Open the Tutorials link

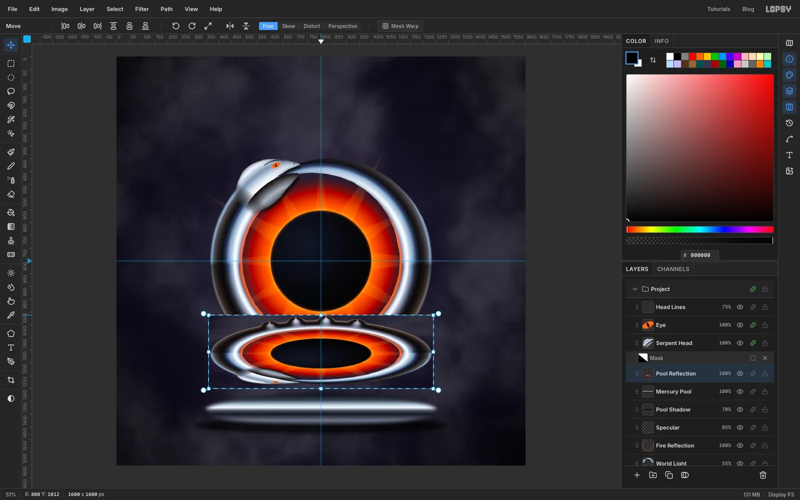point(718,9)
